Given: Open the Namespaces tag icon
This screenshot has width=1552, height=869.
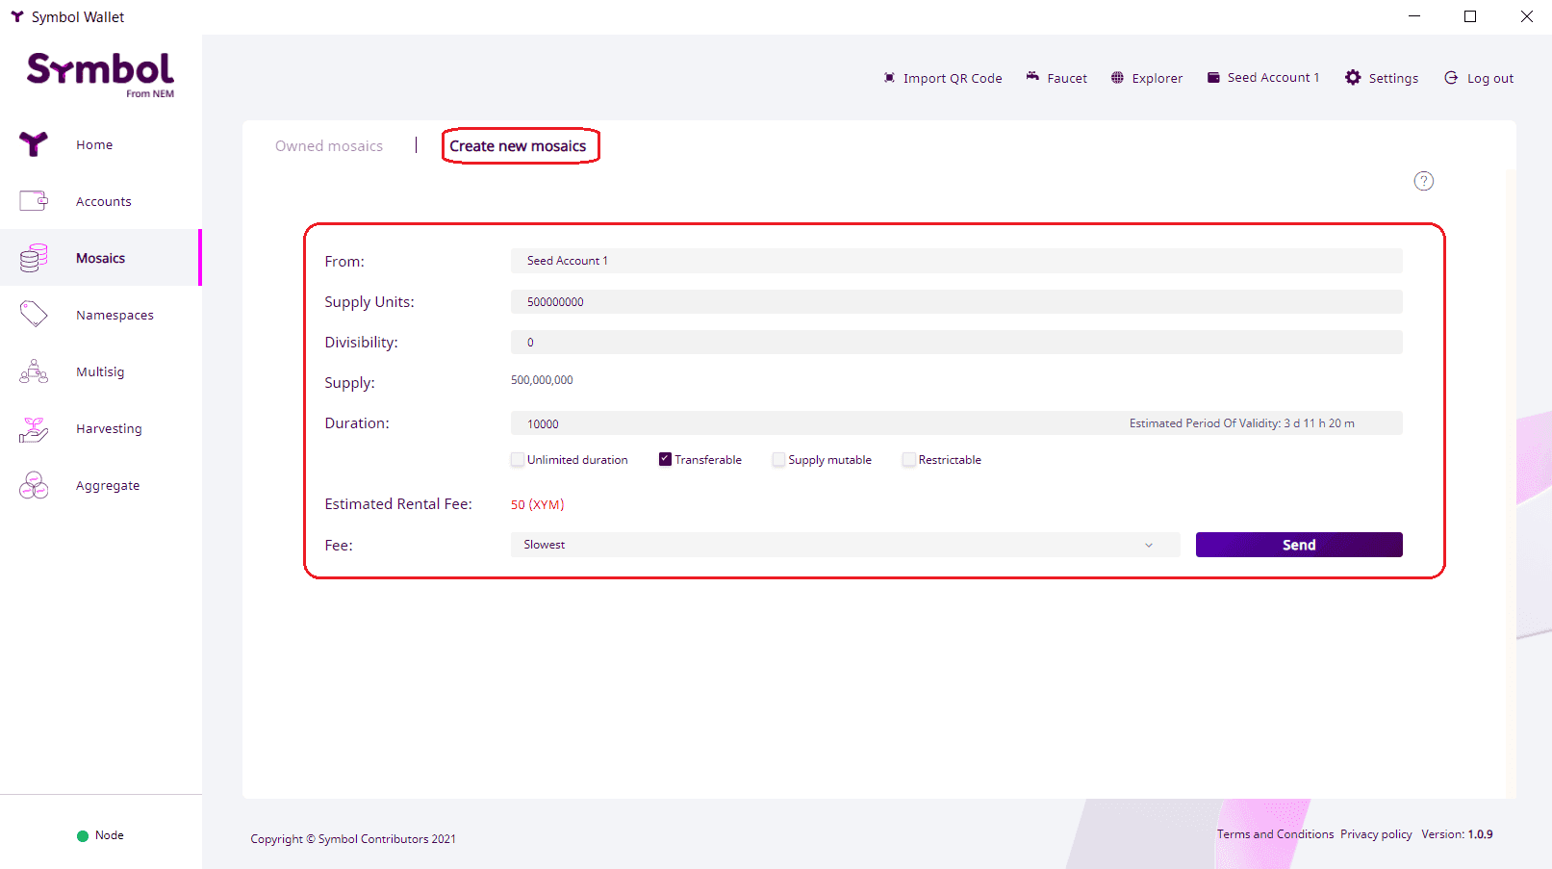Looking at the screenshot, I should (x=34, y=315).
